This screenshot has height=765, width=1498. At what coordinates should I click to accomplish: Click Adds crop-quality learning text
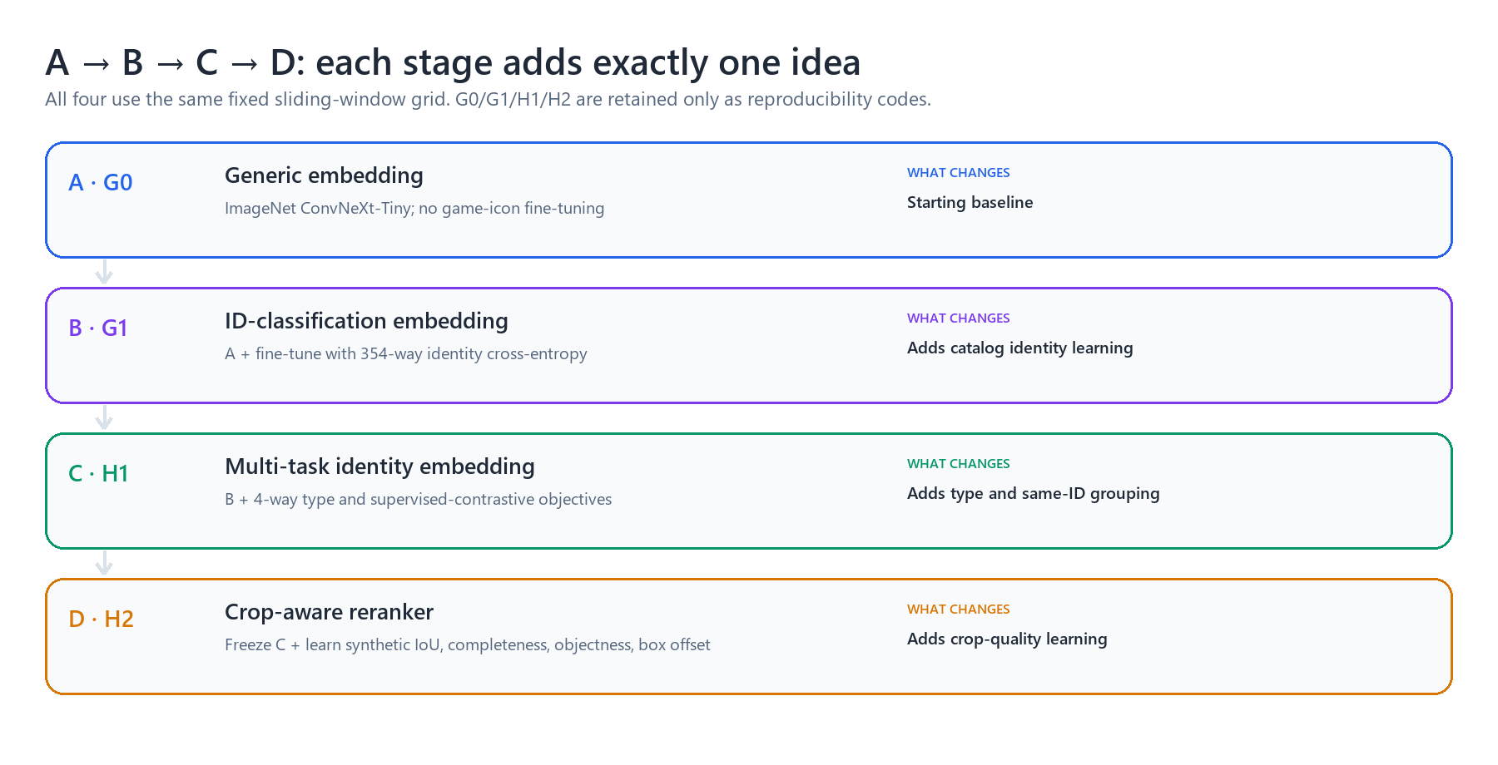coord(1007,639)
